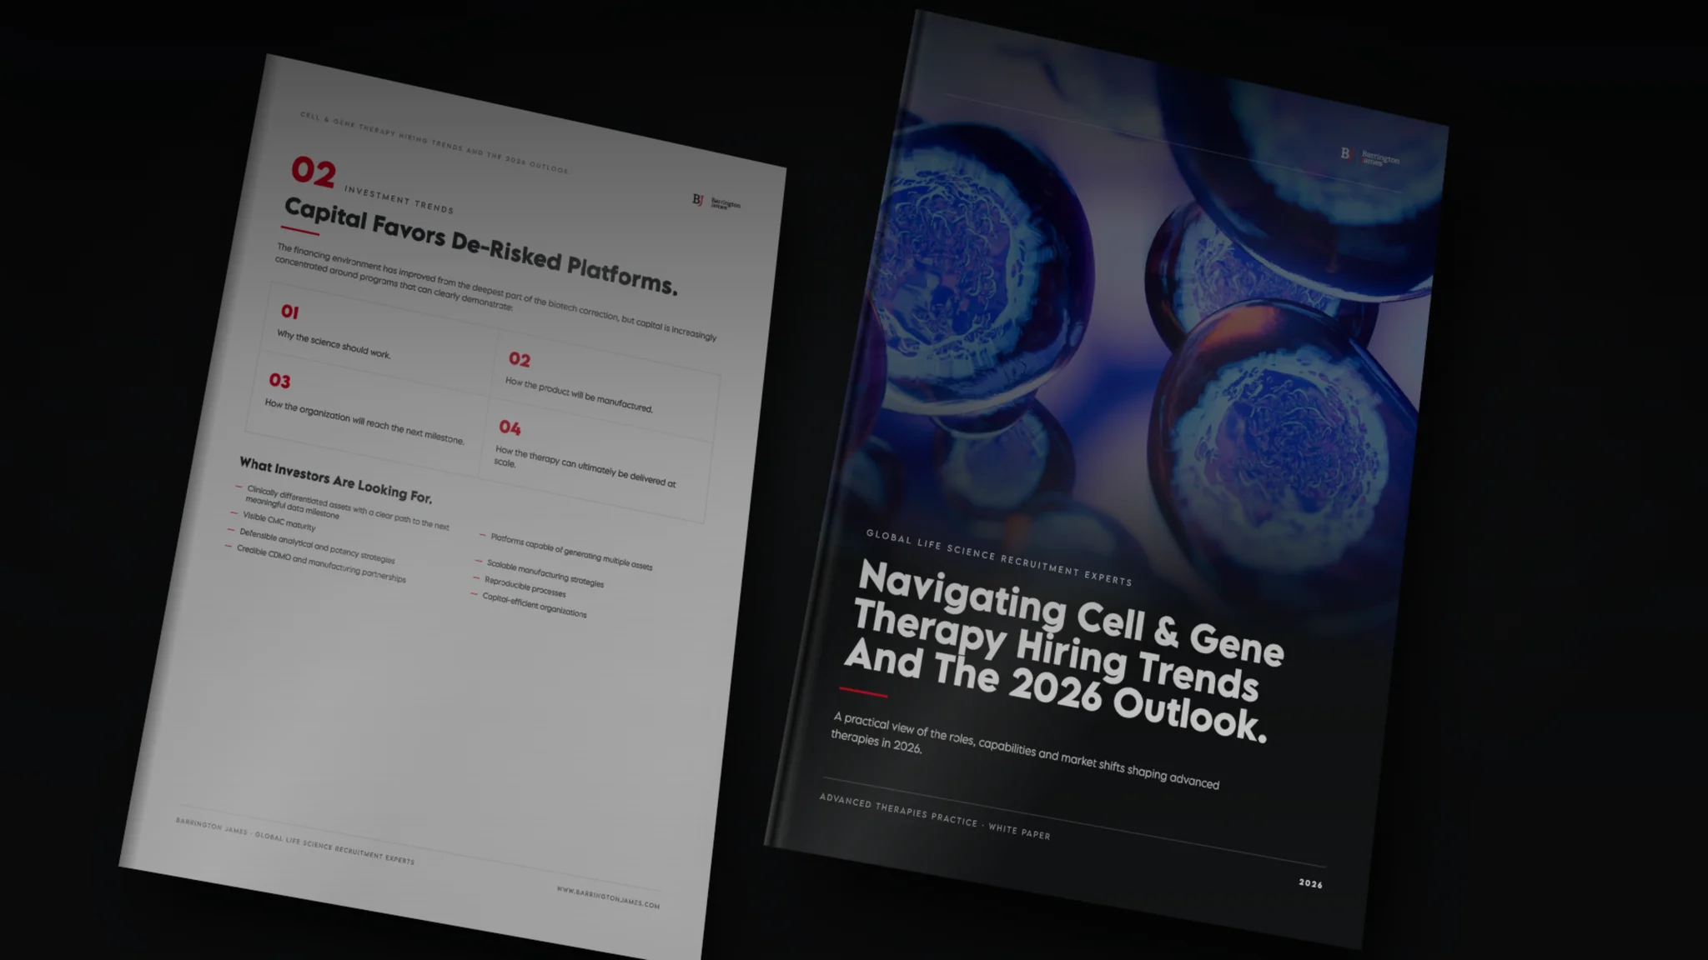
Task: Click the bullet 'Clinically differentiated assets with a clear path'
Action: (347, 507)
